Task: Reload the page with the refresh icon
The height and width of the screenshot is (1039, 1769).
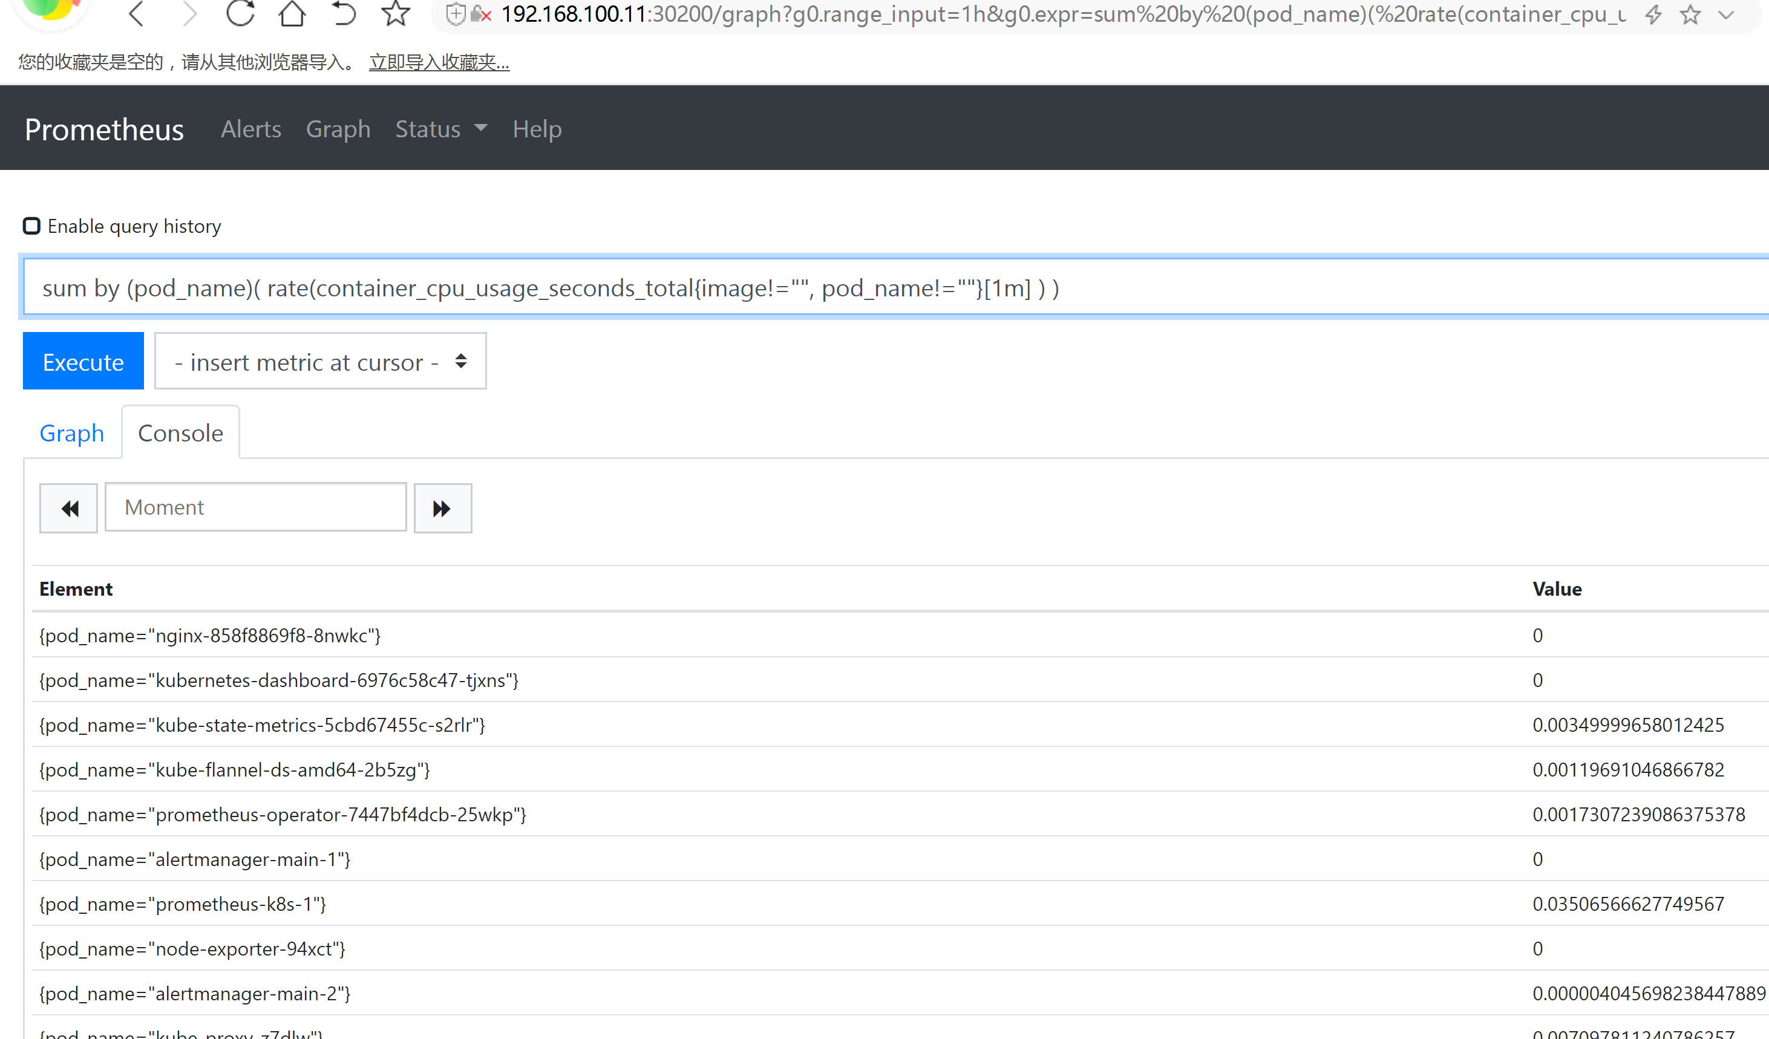Action: [x=240, y=13]
